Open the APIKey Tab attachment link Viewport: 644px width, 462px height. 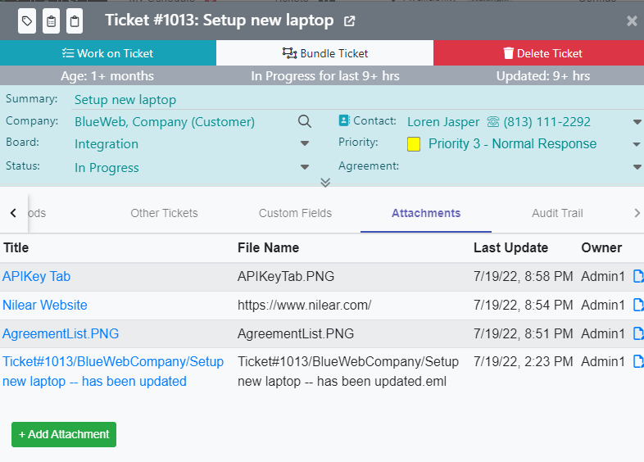click(37, 276)
